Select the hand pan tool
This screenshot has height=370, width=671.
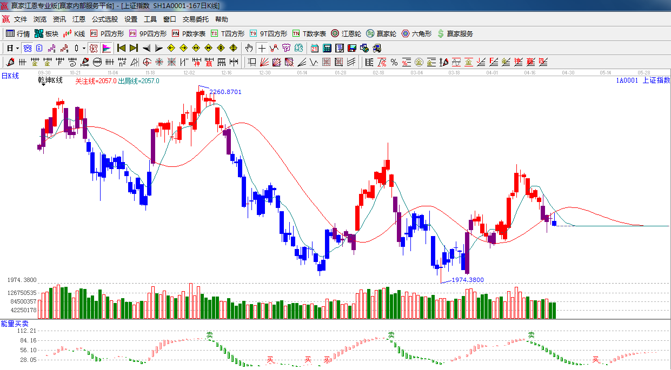pos(249,48)
